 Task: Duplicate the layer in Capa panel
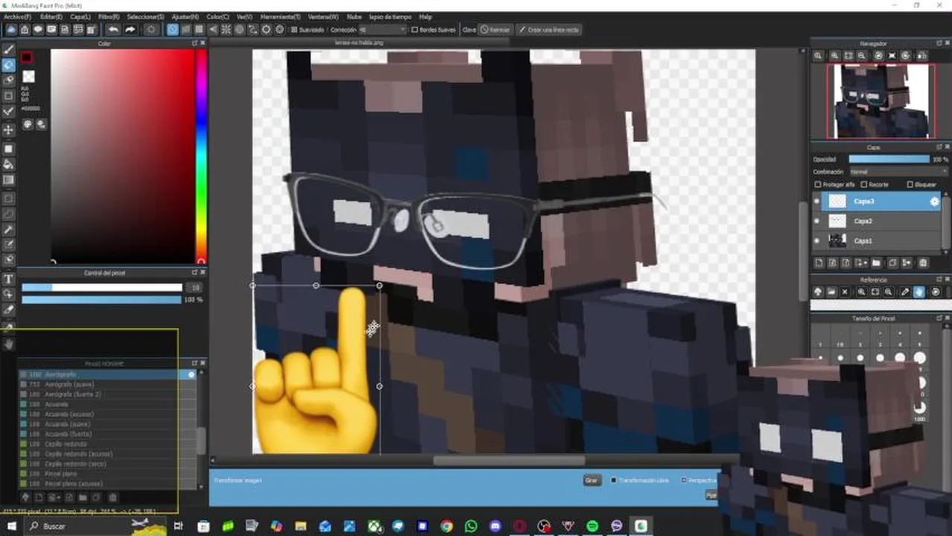pyautogui.click(x=892, y=263)
